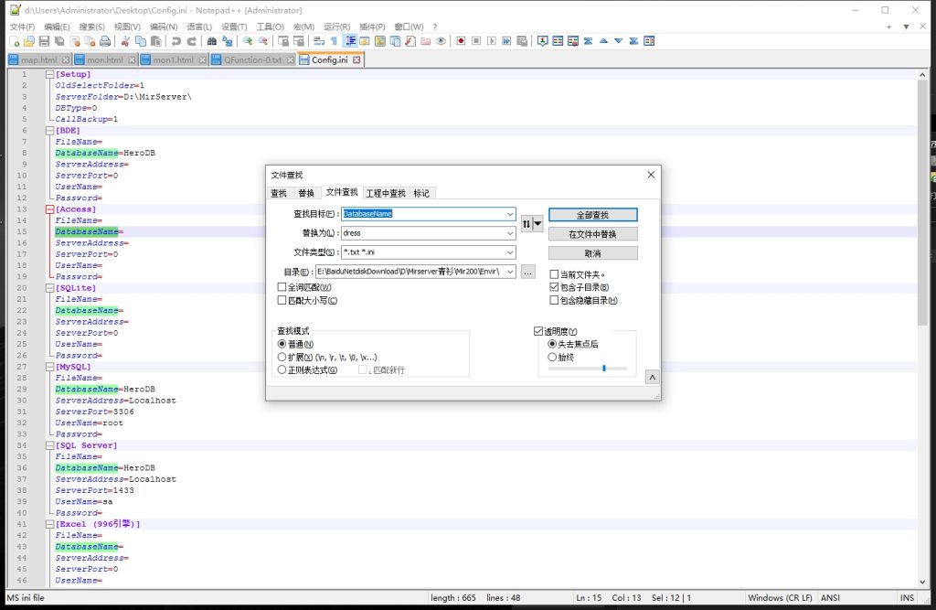Click the editor vertical scrollbar
936x610 pixels.
(x=922, y=203)
